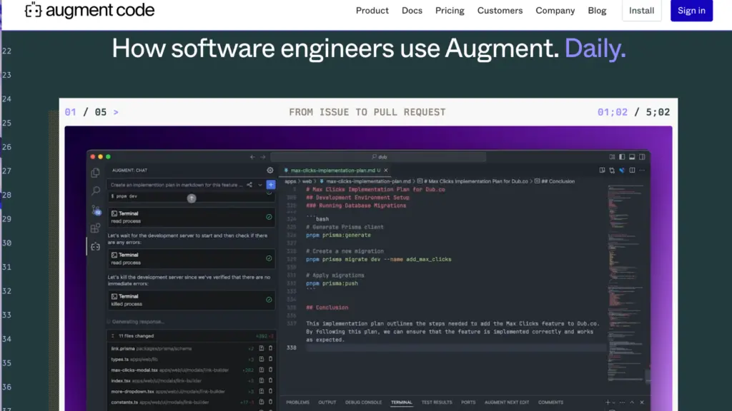Switch to the PROBLEMS panel tab
Viewport: 732px width, 411px height.
click(x=298, y=402)
